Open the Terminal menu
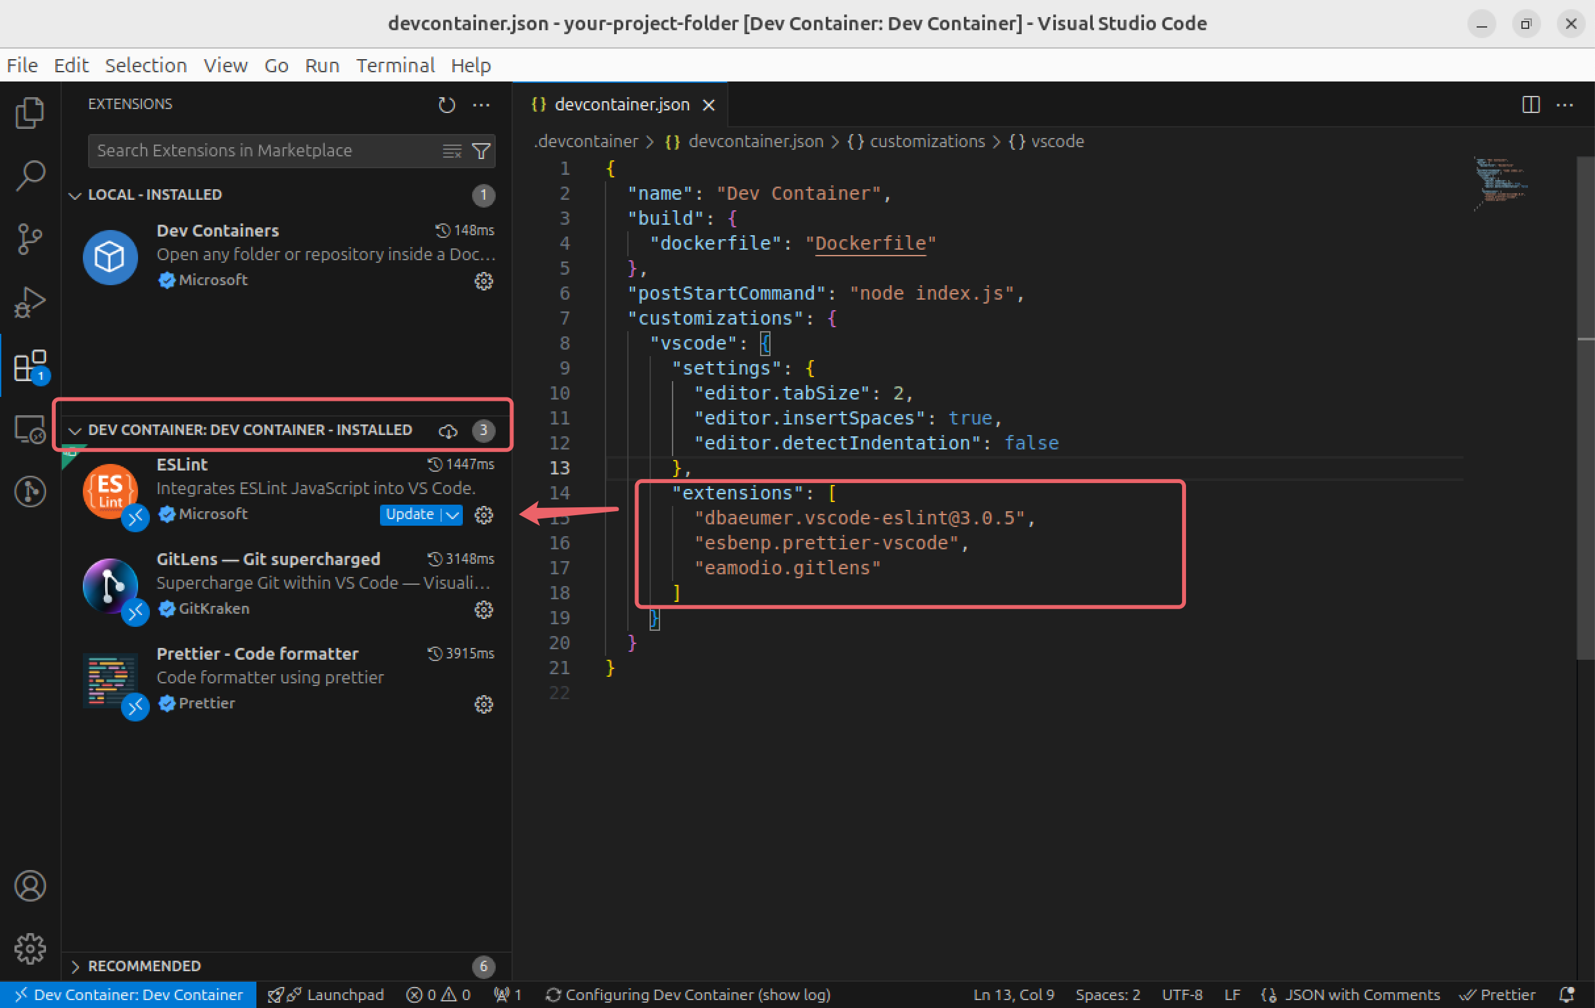Screen dimensions: 1595x1008 (394, 65)
